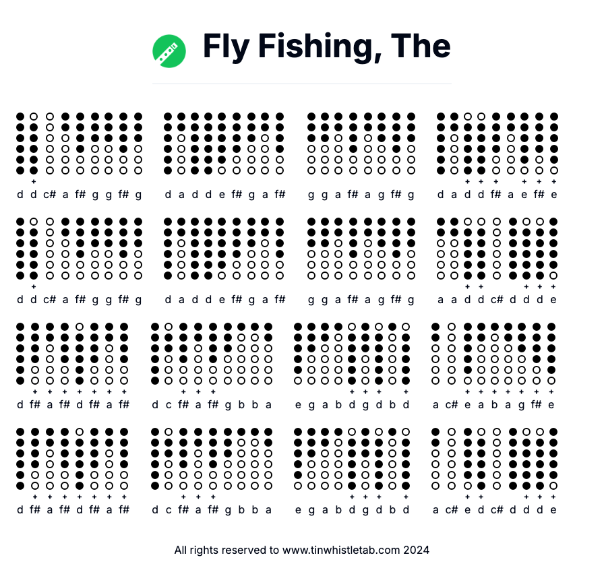Click the last "e" note label on the bottom line
Image resolution: width=604 pixels, height=572 pixels.
(553, 510)
